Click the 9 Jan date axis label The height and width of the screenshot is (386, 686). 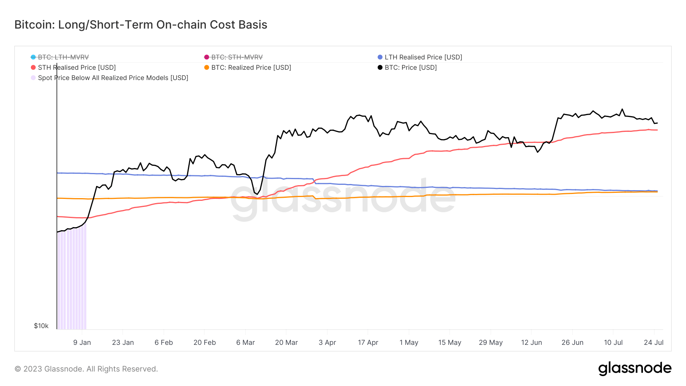click(x=82, y=343)
